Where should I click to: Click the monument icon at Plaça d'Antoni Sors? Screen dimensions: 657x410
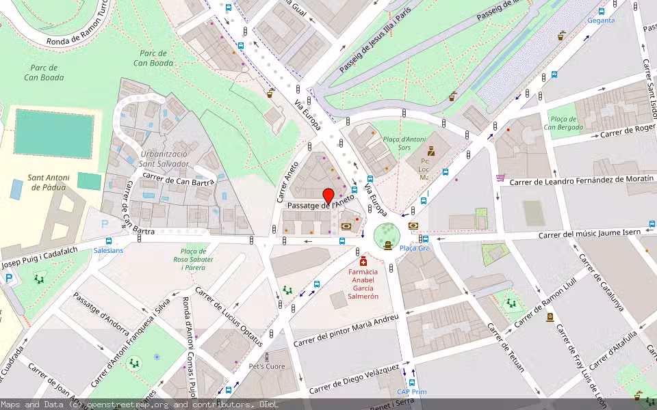[x=431, y=151]
